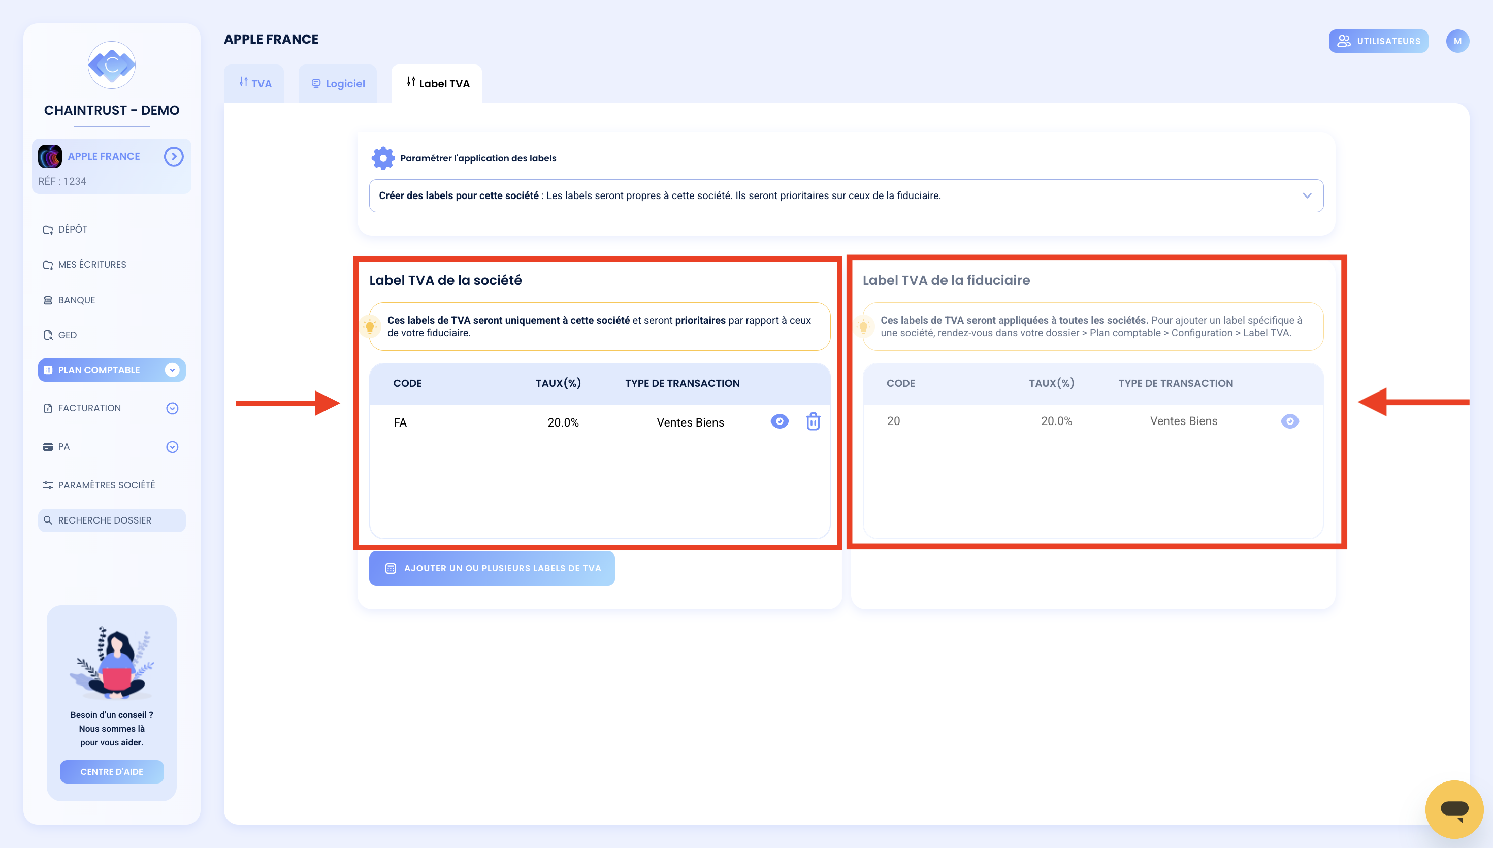The height and width of the screenshot is (848, 1493).
Task: Click the Banque building icon
Action: click(x=48, y=300)
